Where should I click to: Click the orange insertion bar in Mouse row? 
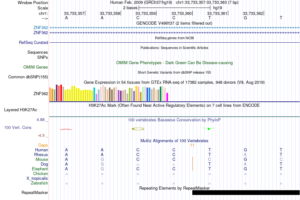[x=193, y=159]
